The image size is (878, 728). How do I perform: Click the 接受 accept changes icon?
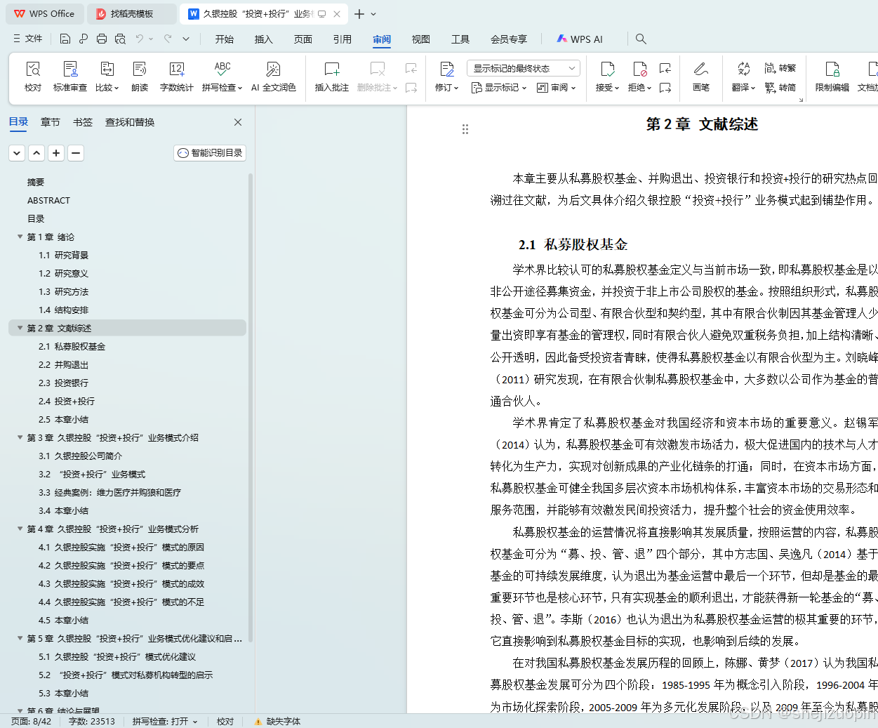(607, 69)
